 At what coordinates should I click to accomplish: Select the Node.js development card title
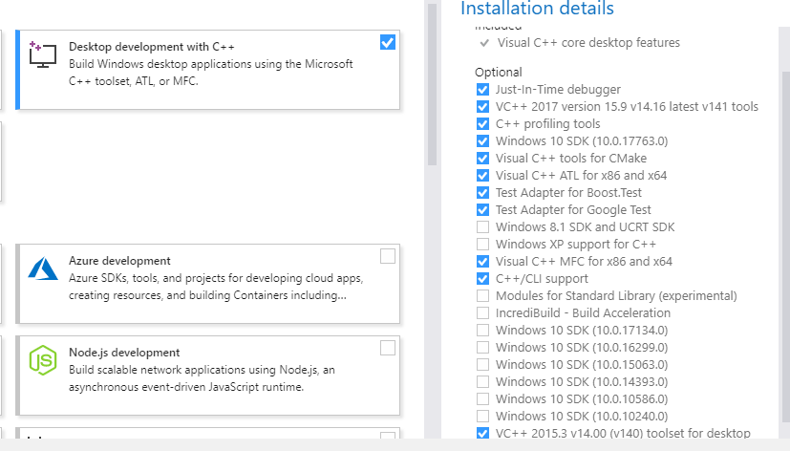point(124,353)
